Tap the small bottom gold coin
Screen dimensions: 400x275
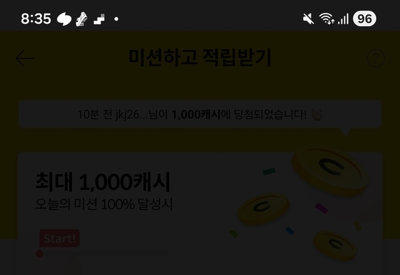point(335,246)
